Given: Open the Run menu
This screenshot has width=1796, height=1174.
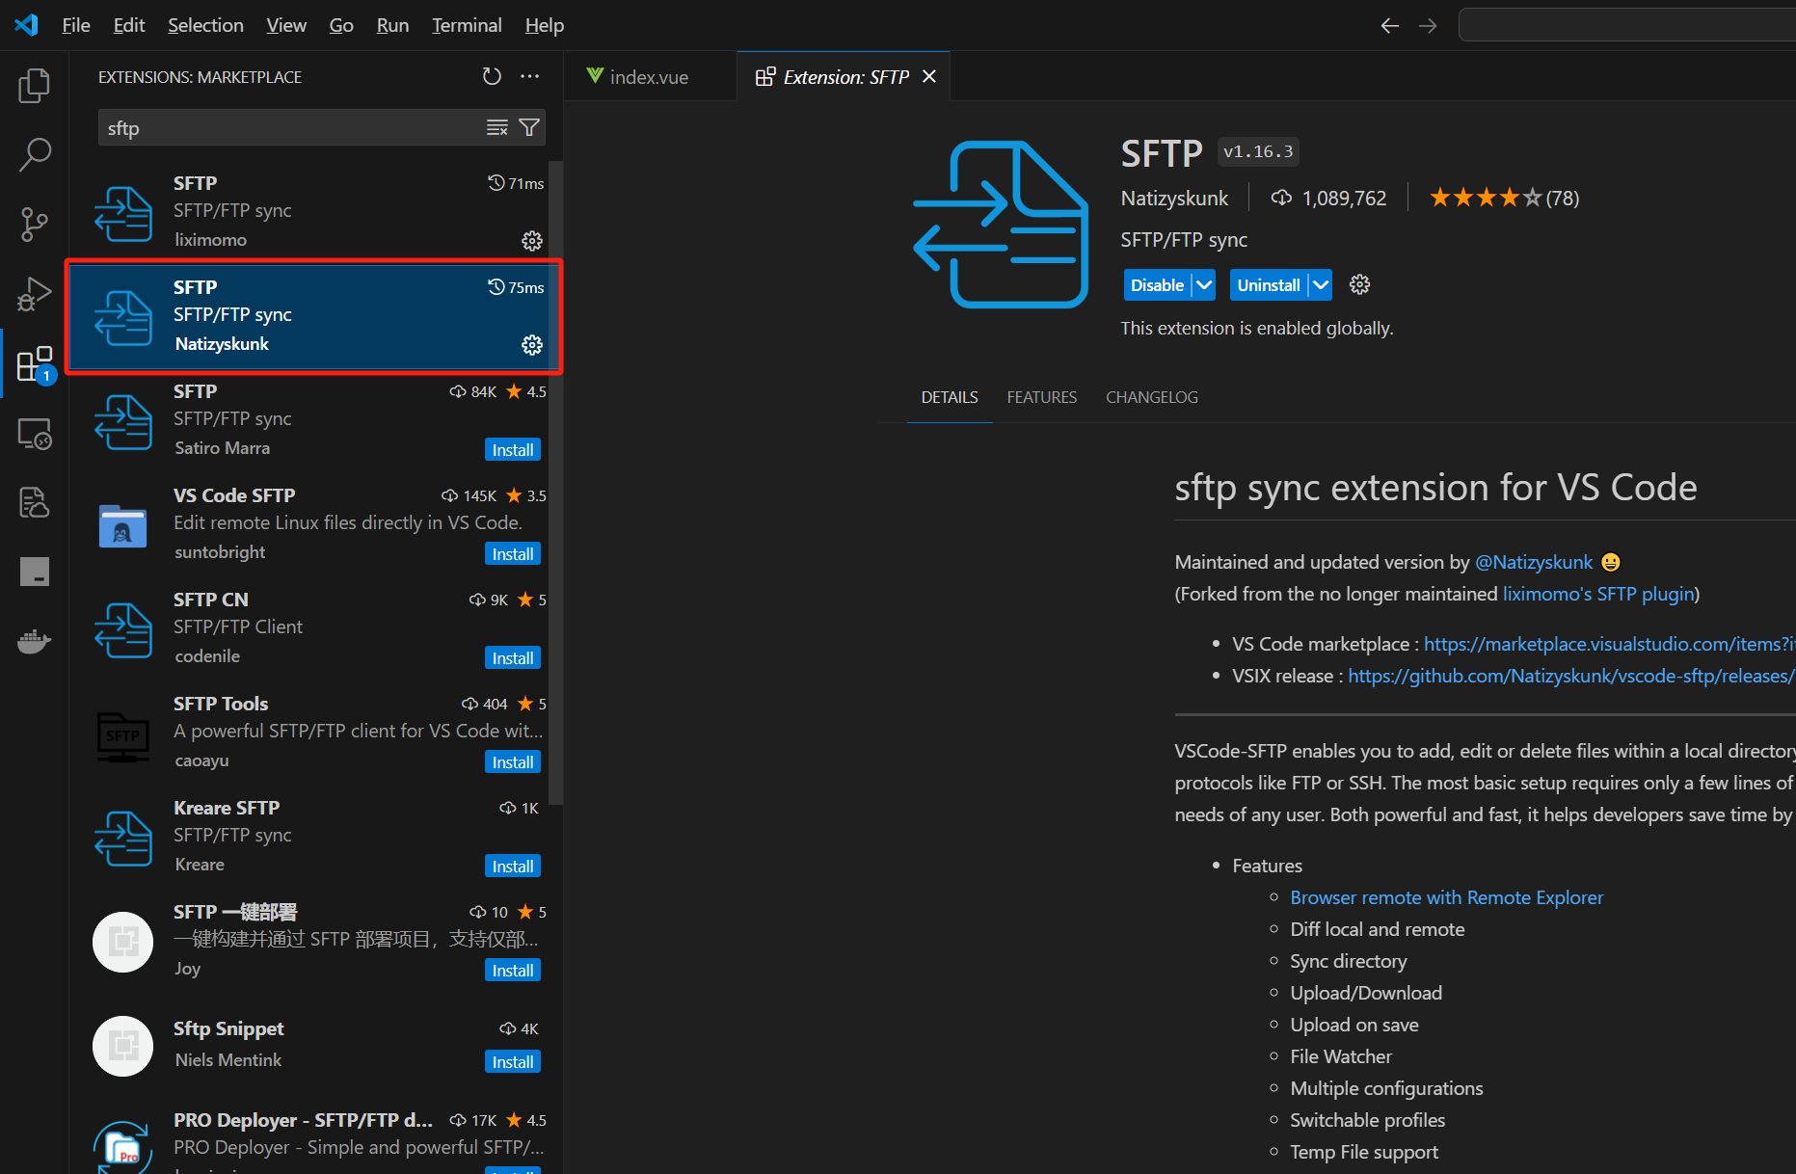Looking at the screenshot, I should 392,25.
